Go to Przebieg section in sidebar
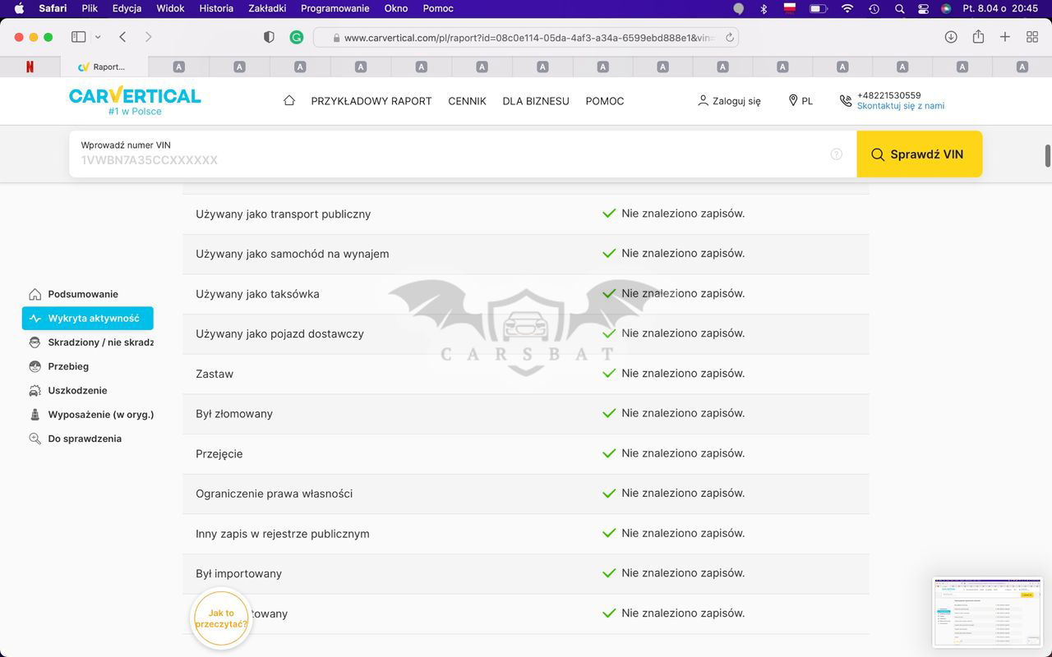The image size is (1052, 657). coord(68,366)
